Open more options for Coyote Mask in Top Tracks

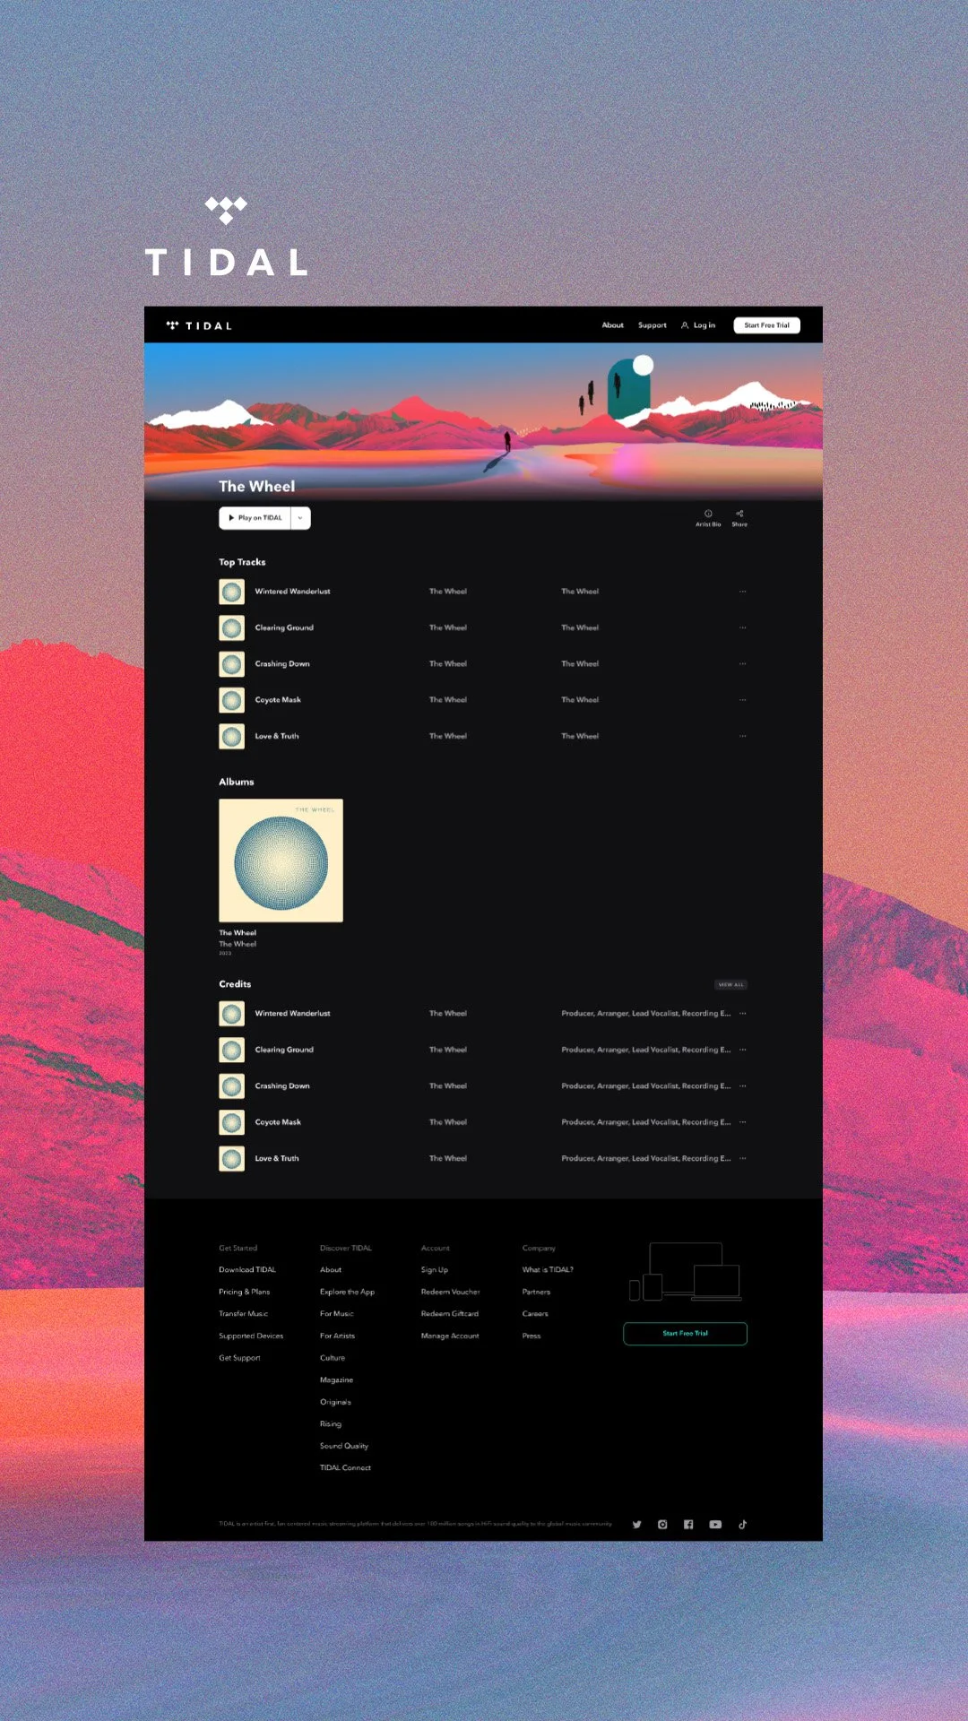pos(742,700)
